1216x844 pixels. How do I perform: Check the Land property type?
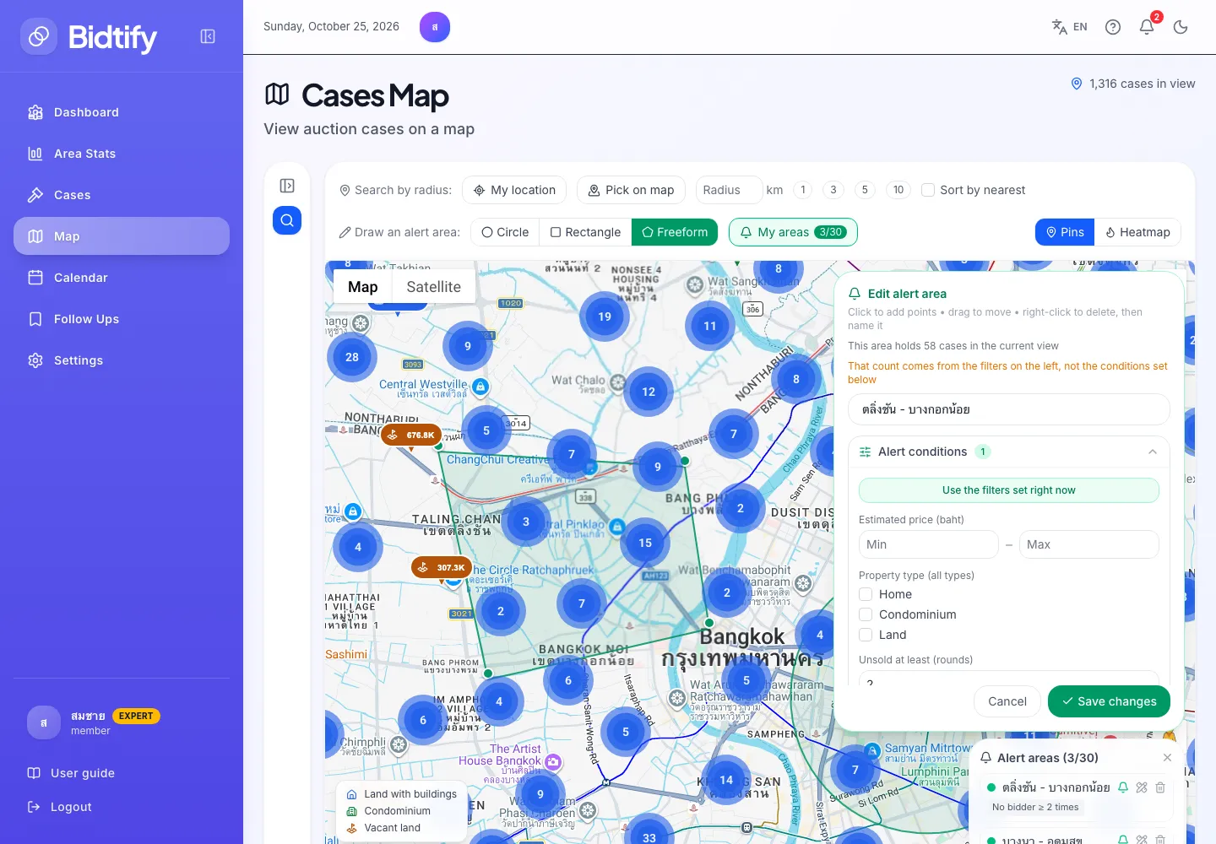tap(866, 635)
